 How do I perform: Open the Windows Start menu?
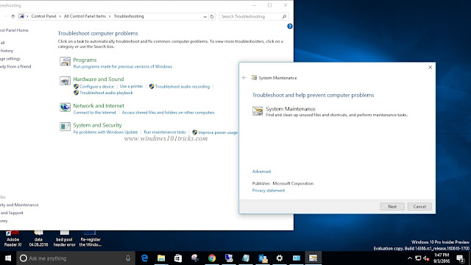8,258
